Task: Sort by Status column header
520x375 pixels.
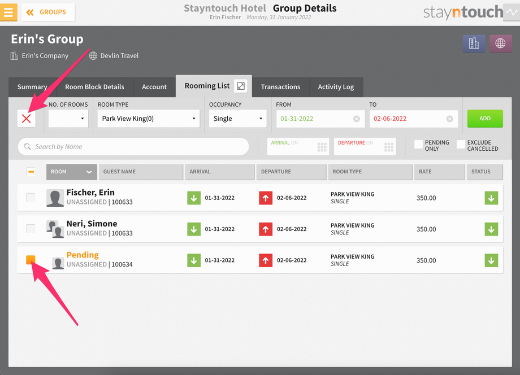Action: click(485, 172)
